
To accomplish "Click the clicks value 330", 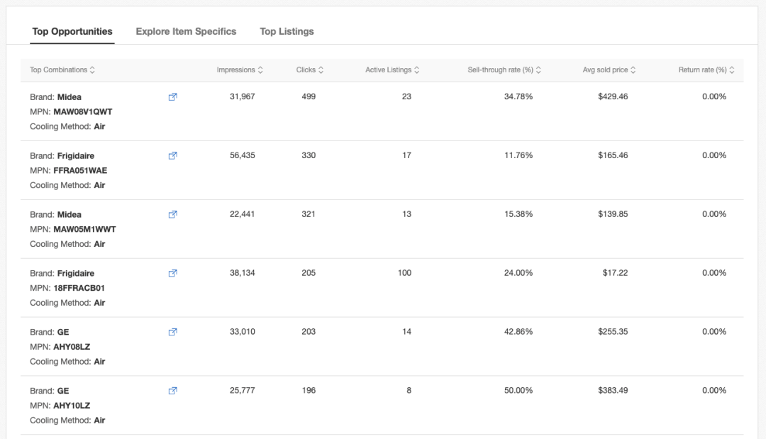I will [x=309, y=155].
